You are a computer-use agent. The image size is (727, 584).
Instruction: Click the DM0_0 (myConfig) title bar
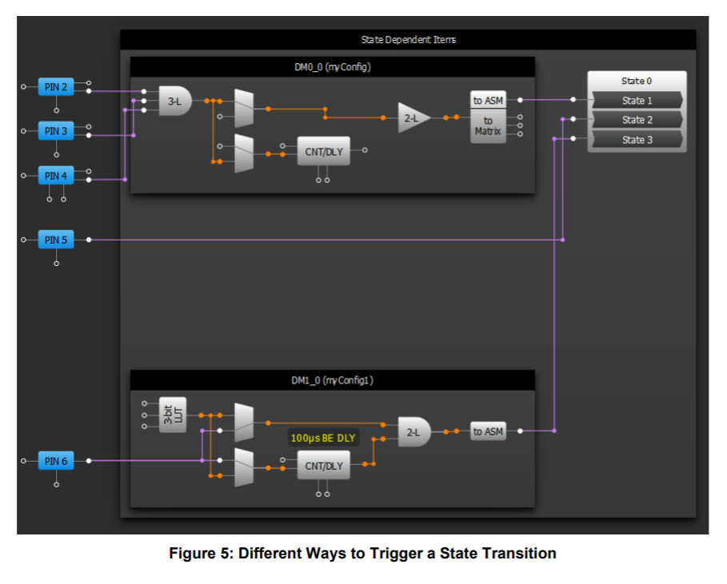333,66
